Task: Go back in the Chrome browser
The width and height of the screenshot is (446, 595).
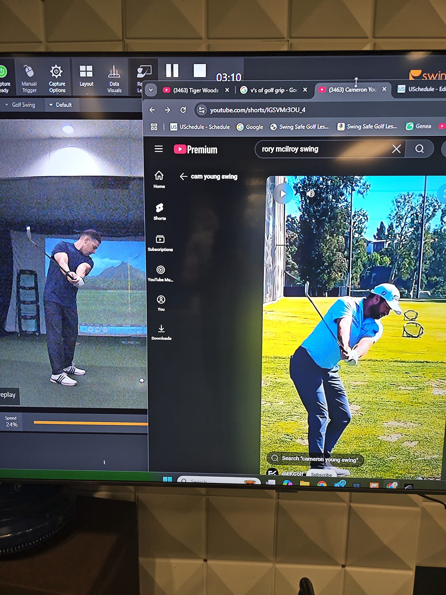Action: [152, 110]
